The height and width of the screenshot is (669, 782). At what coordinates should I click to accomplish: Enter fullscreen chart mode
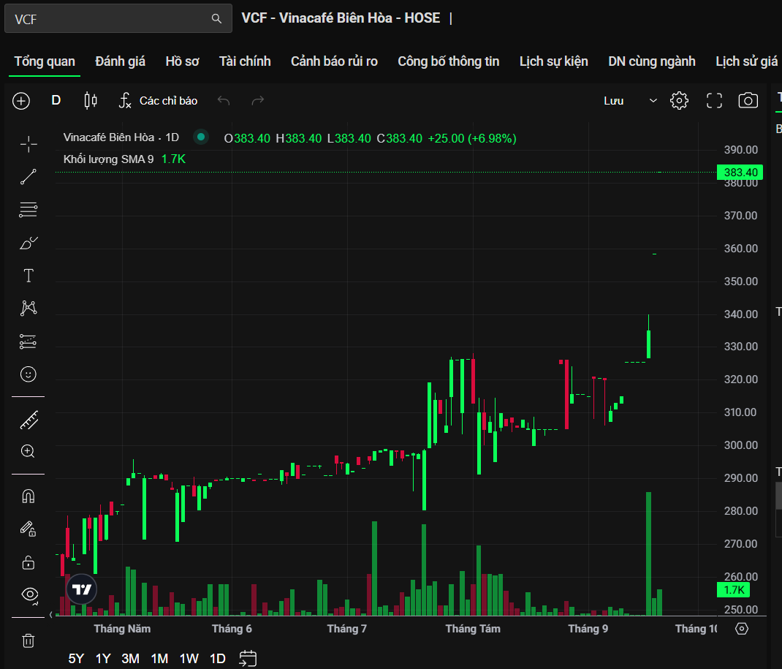click(x=714, y=101)
